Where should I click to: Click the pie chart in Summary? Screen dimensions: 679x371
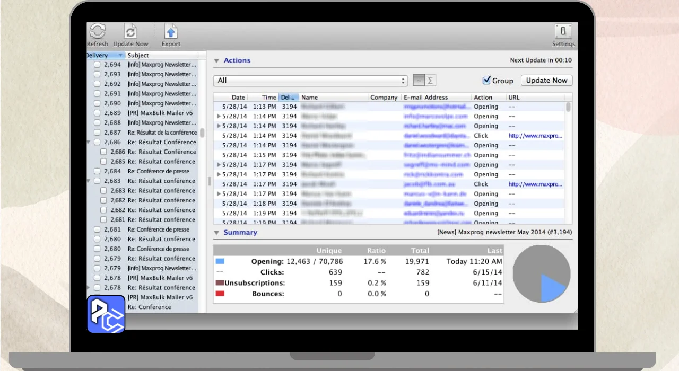point(541,273)
